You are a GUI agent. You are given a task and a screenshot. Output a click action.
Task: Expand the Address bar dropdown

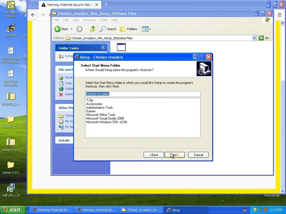click(x=254, y=38)
